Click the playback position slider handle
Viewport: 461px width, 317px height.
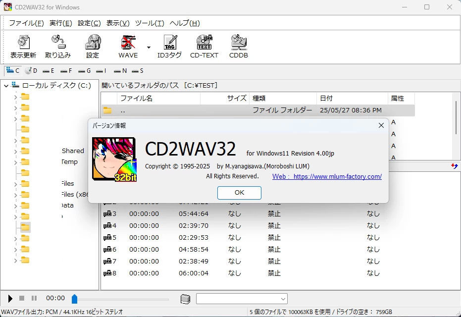pos(75,298)
